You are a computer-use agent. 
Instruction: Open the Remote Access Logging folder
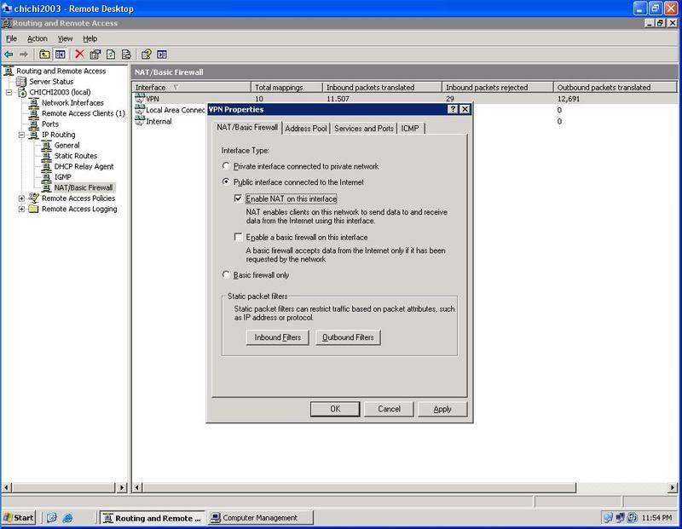point(79,209)
